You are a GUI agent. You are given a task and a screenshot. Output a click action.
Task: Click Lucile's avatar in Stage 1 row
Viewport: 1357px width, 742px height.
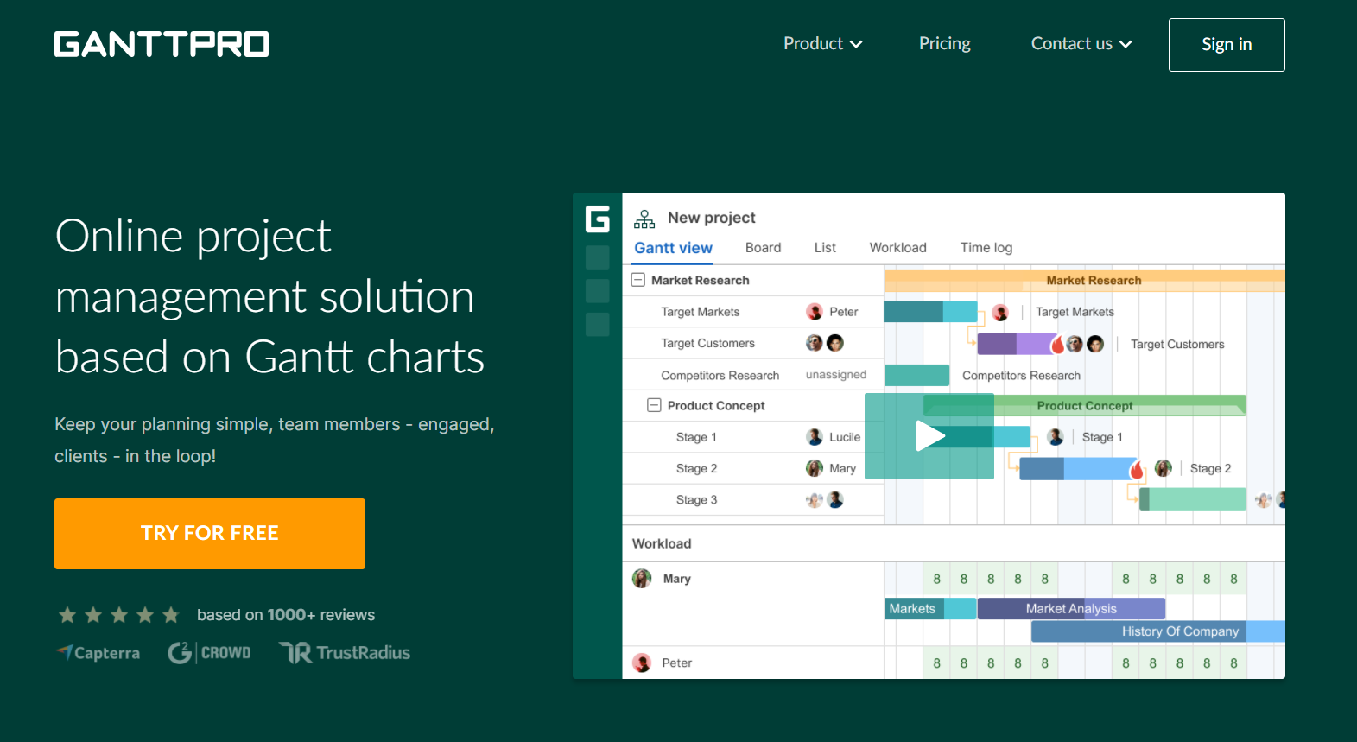[814, 437]
